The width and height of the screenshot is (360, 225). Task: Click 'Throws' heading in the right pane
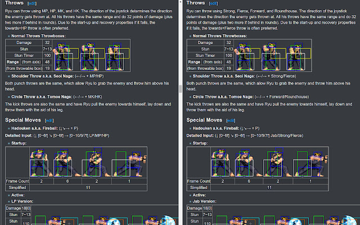(196, 3)
